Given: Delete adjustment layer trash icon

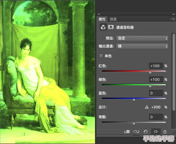Looking at the screenshot, I should click(165, 132).
